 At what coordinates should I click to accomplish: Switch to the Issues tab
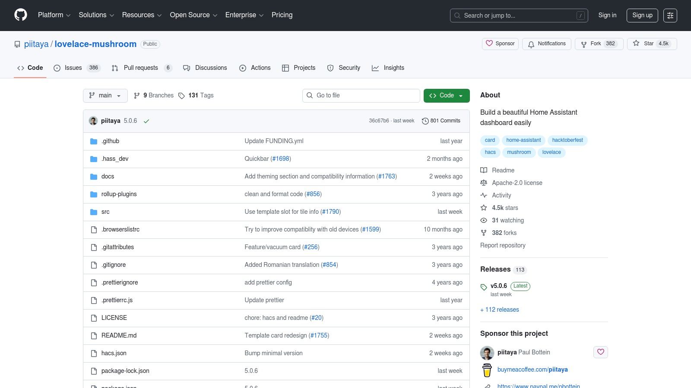pyautogui.click(x=73, y=68)
